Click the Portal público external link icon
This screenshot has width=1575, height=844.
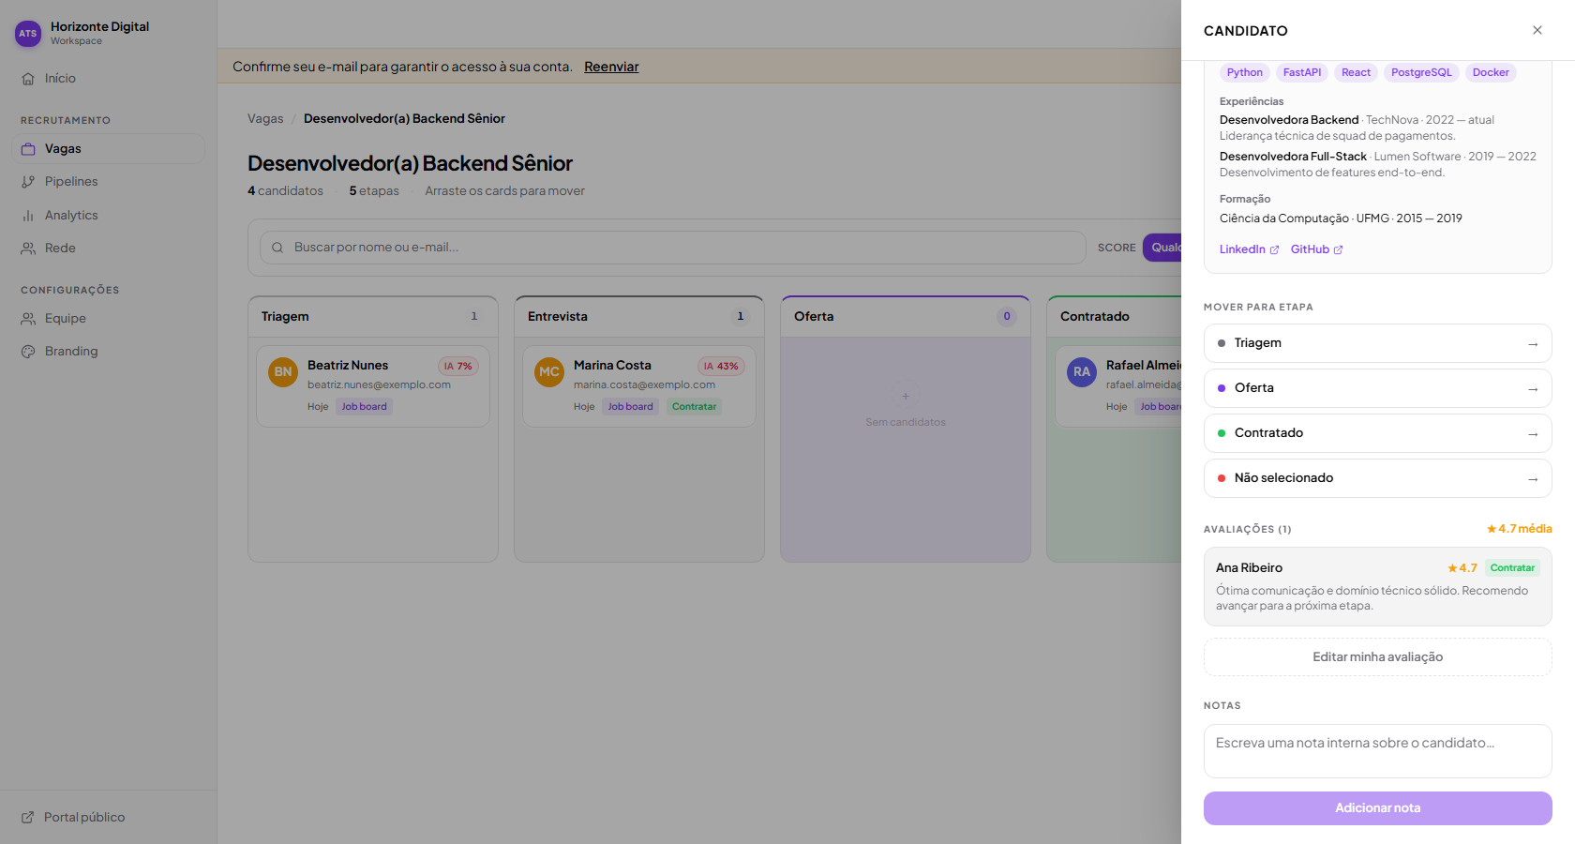pos(28,818)
